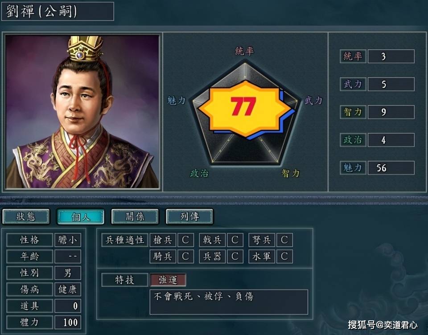Switch to the 個人 tab
The height and width of the screenshot is (335, 428).
pos(81,217)
